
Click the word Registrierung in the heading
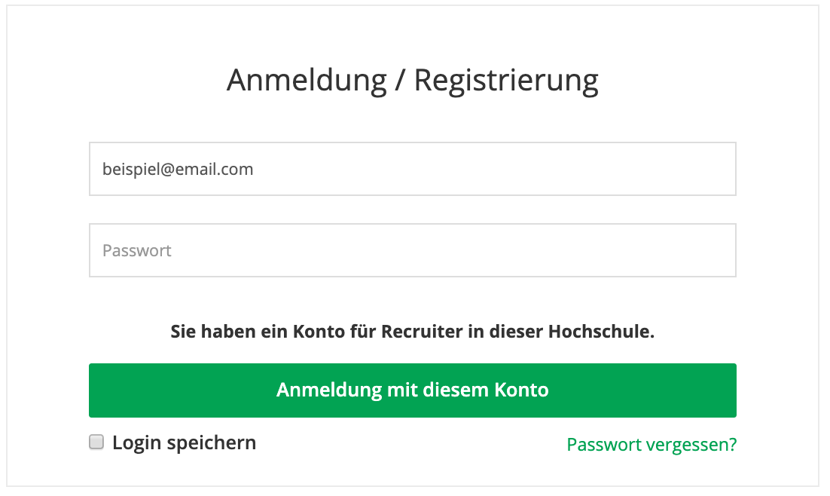506,81
